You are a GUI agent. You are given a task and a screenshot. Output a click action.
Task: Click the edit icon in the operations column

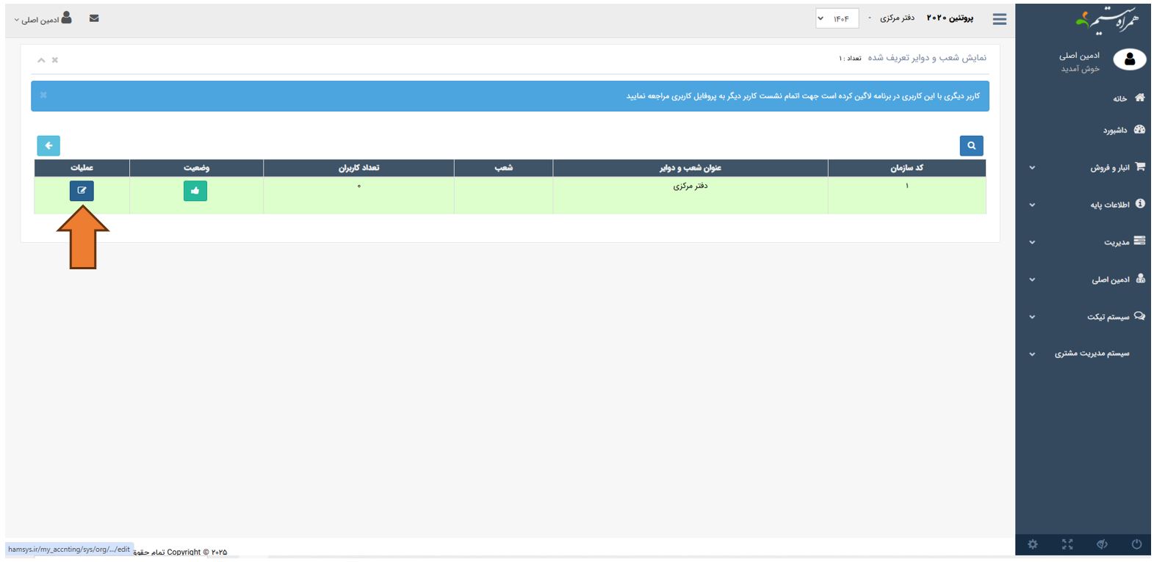[x=82, y=191]
